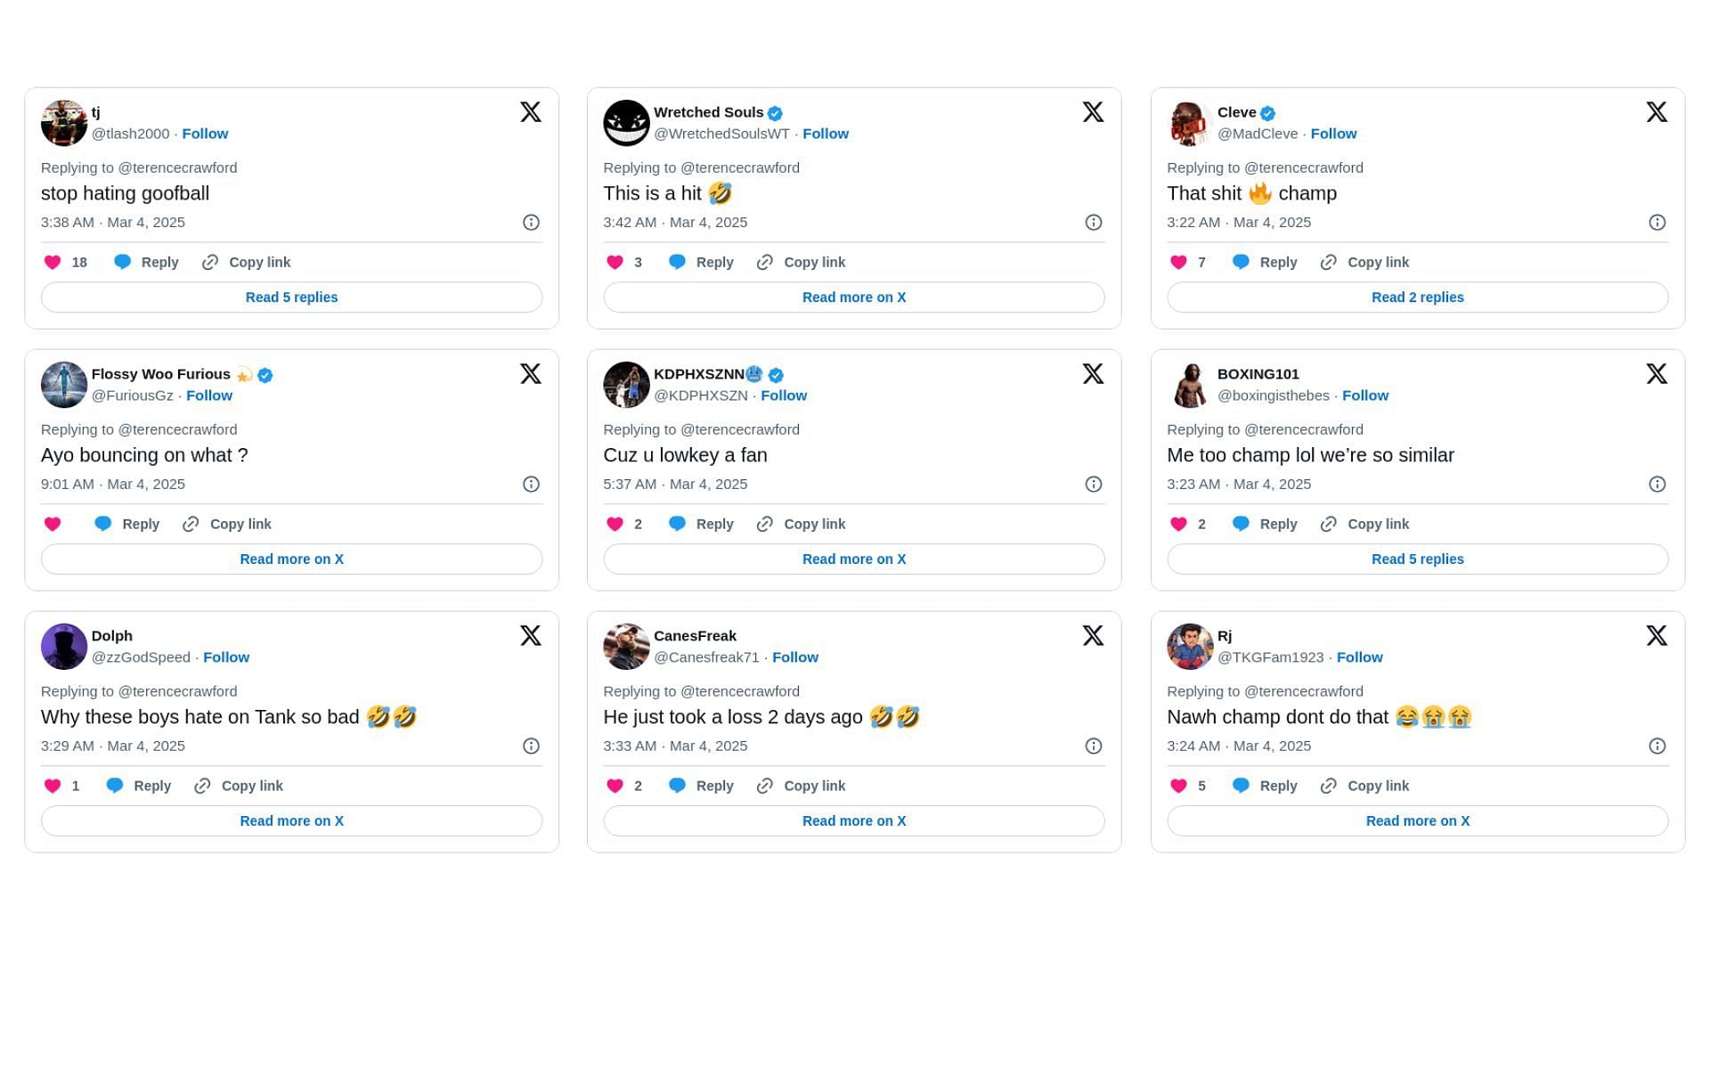Viewport: 1710px width, 1069px height.
Task: Expand replies on BOXING101 tweet
Action: [1416, 559]
